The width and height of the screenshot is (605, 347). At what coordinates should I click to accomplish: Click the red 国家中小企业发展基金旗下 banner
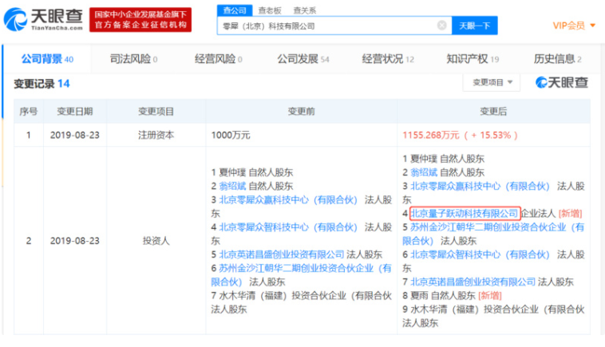tap(140, 20)
